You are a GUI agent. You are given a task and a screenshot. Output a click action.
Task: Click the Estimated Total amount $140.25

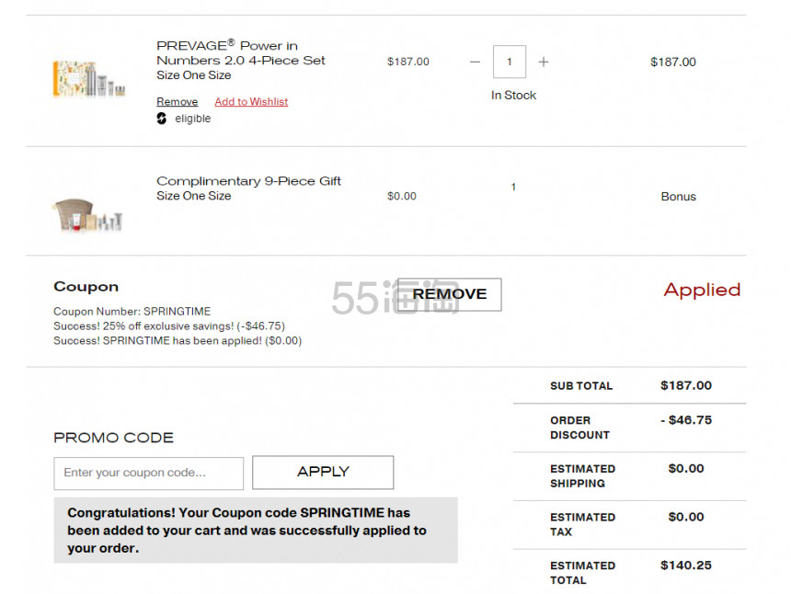pyautogui.click(x=686, y=565)
